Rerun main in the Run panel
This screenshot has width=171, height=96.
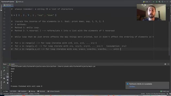[4, 67]
